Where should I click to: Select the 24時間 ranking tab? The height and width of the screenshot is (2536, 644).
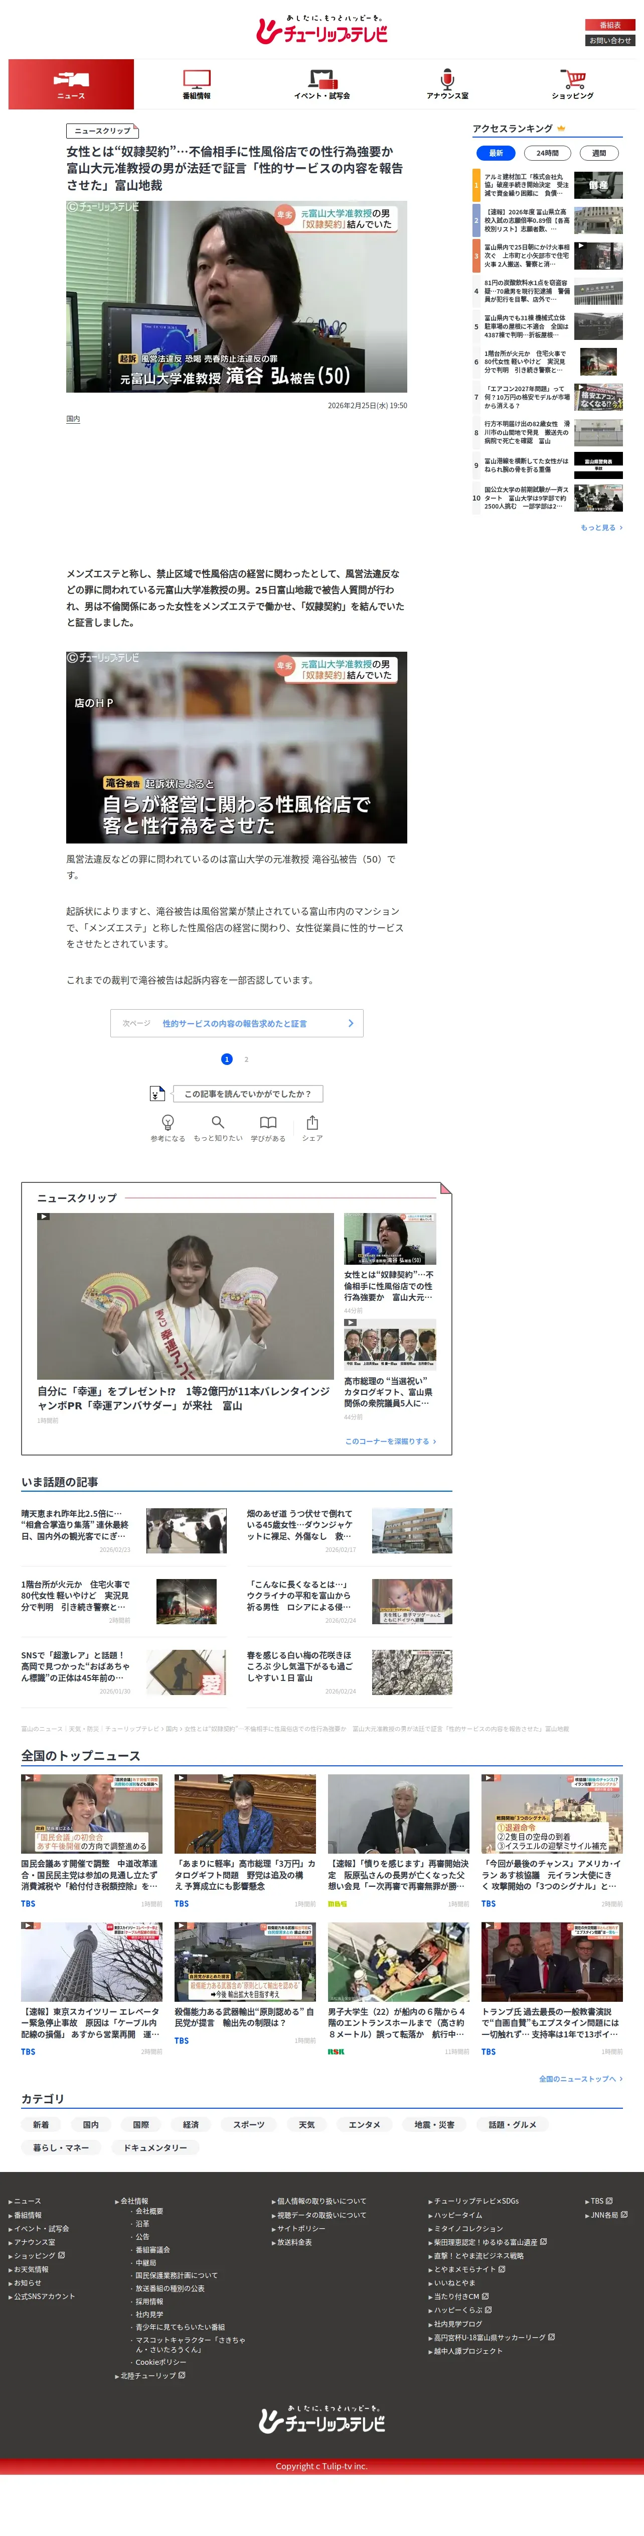548,154
